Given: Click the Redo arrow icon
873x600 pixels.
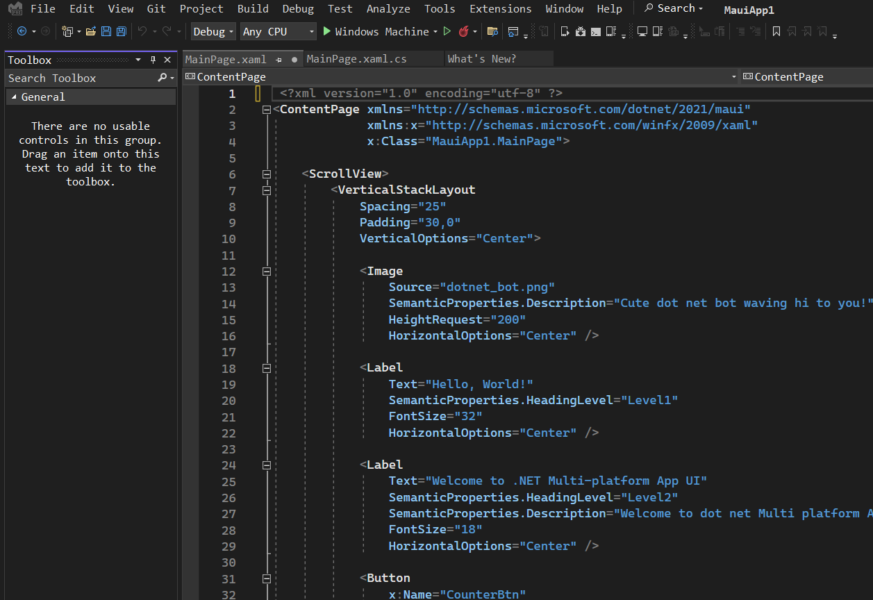Looking at the screenshot, I should pyautogui.click(x=167, y=31).
